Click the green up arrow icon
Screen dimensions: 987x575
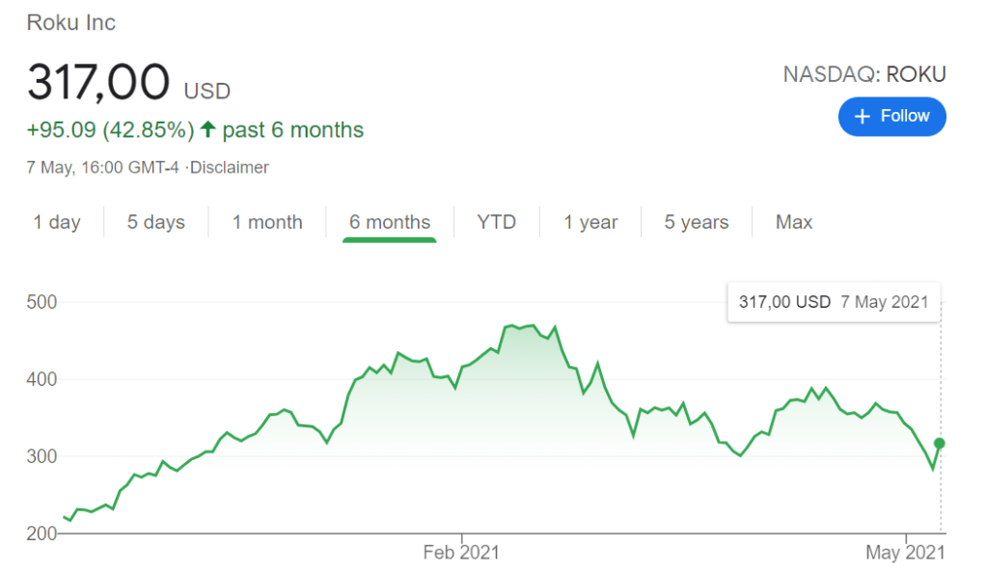coord(207,129)
